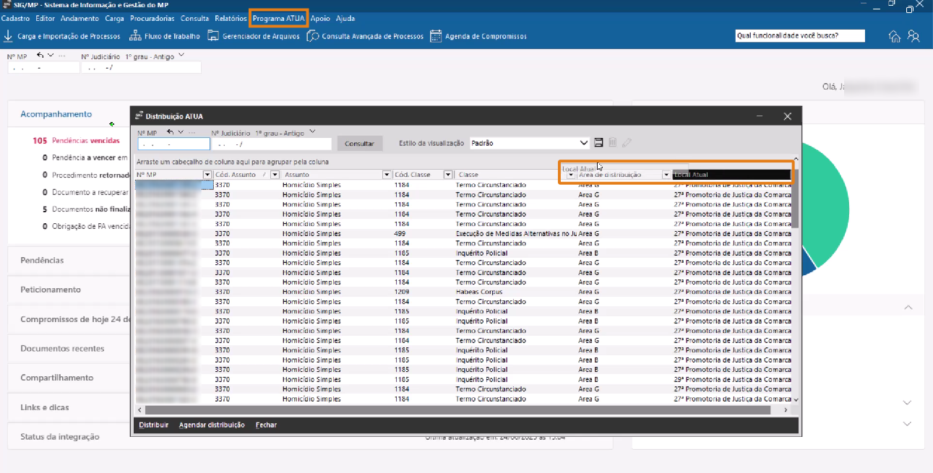Screen dimensions: 933x473
Task: Click the down arrow of the grid's vertical scrollbar
Action: 796,399
